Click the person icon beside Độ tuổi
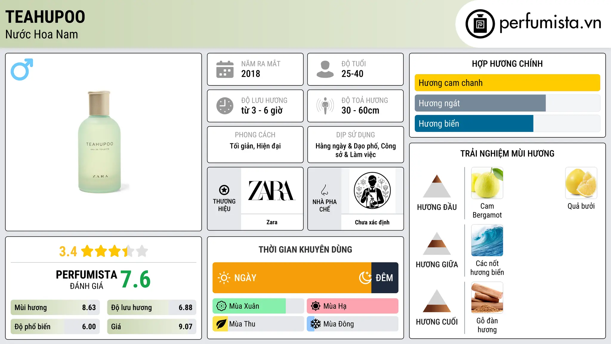 (x=325, y=69)
